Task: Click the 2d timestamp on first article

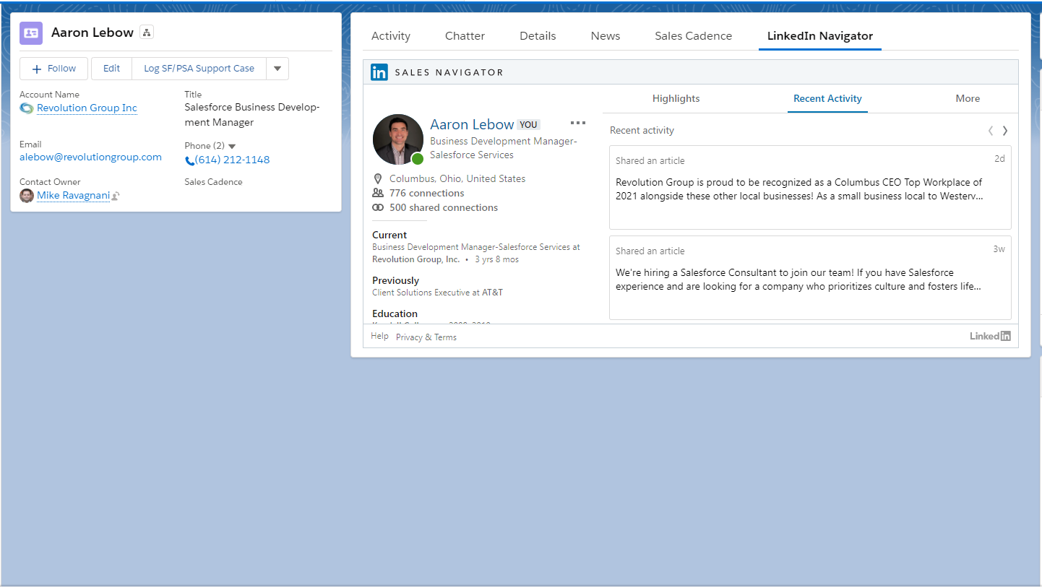Action: pyautogui.click(x=999, y=159)
